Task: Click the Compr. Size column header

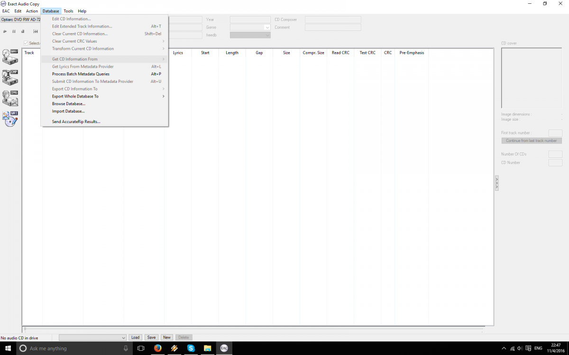Action: point(313,53)
